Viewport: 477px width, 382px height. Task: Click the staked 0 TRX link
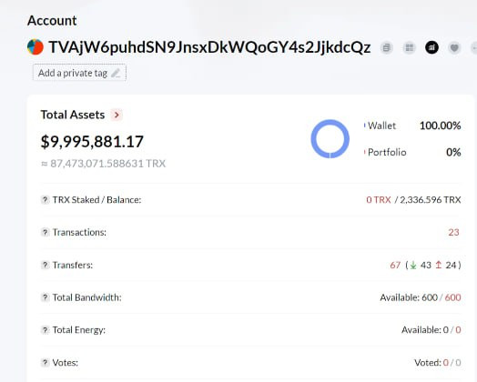pyautogui.click(x=379, y=200)
